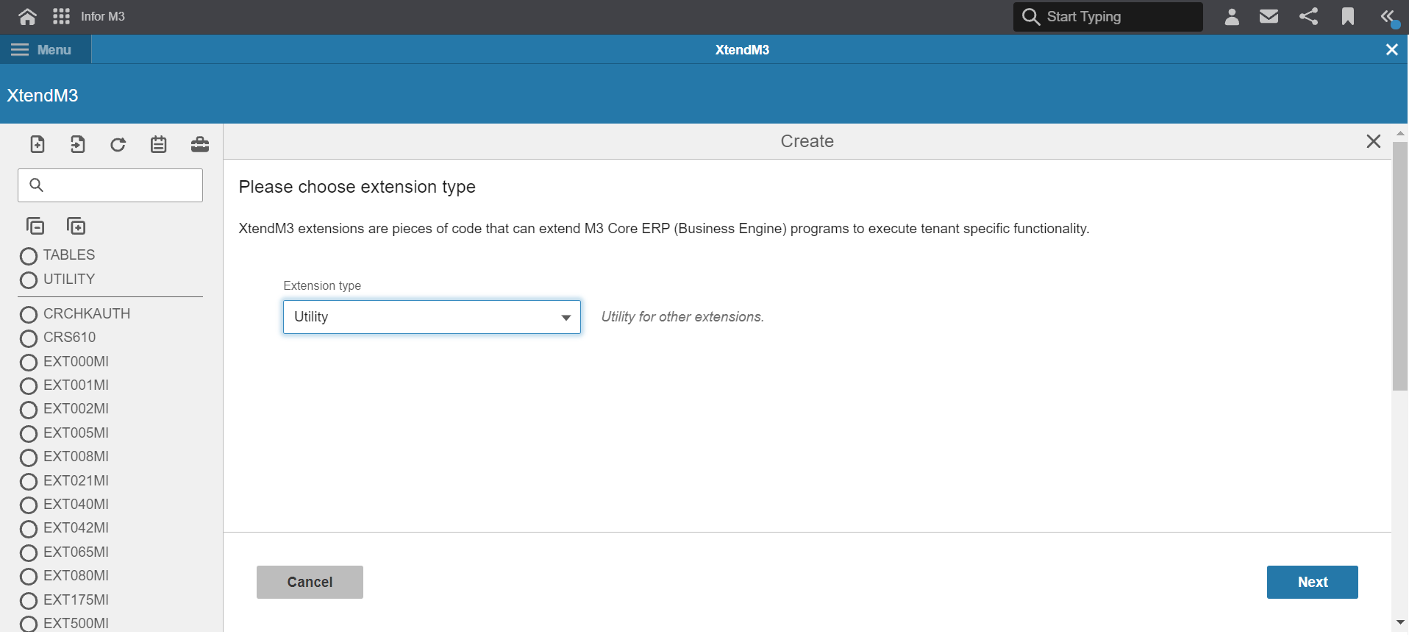Viewport: 1409px width, 637px height.
Task: Open the Infor app launcher grid
Action: coord(62,16)
